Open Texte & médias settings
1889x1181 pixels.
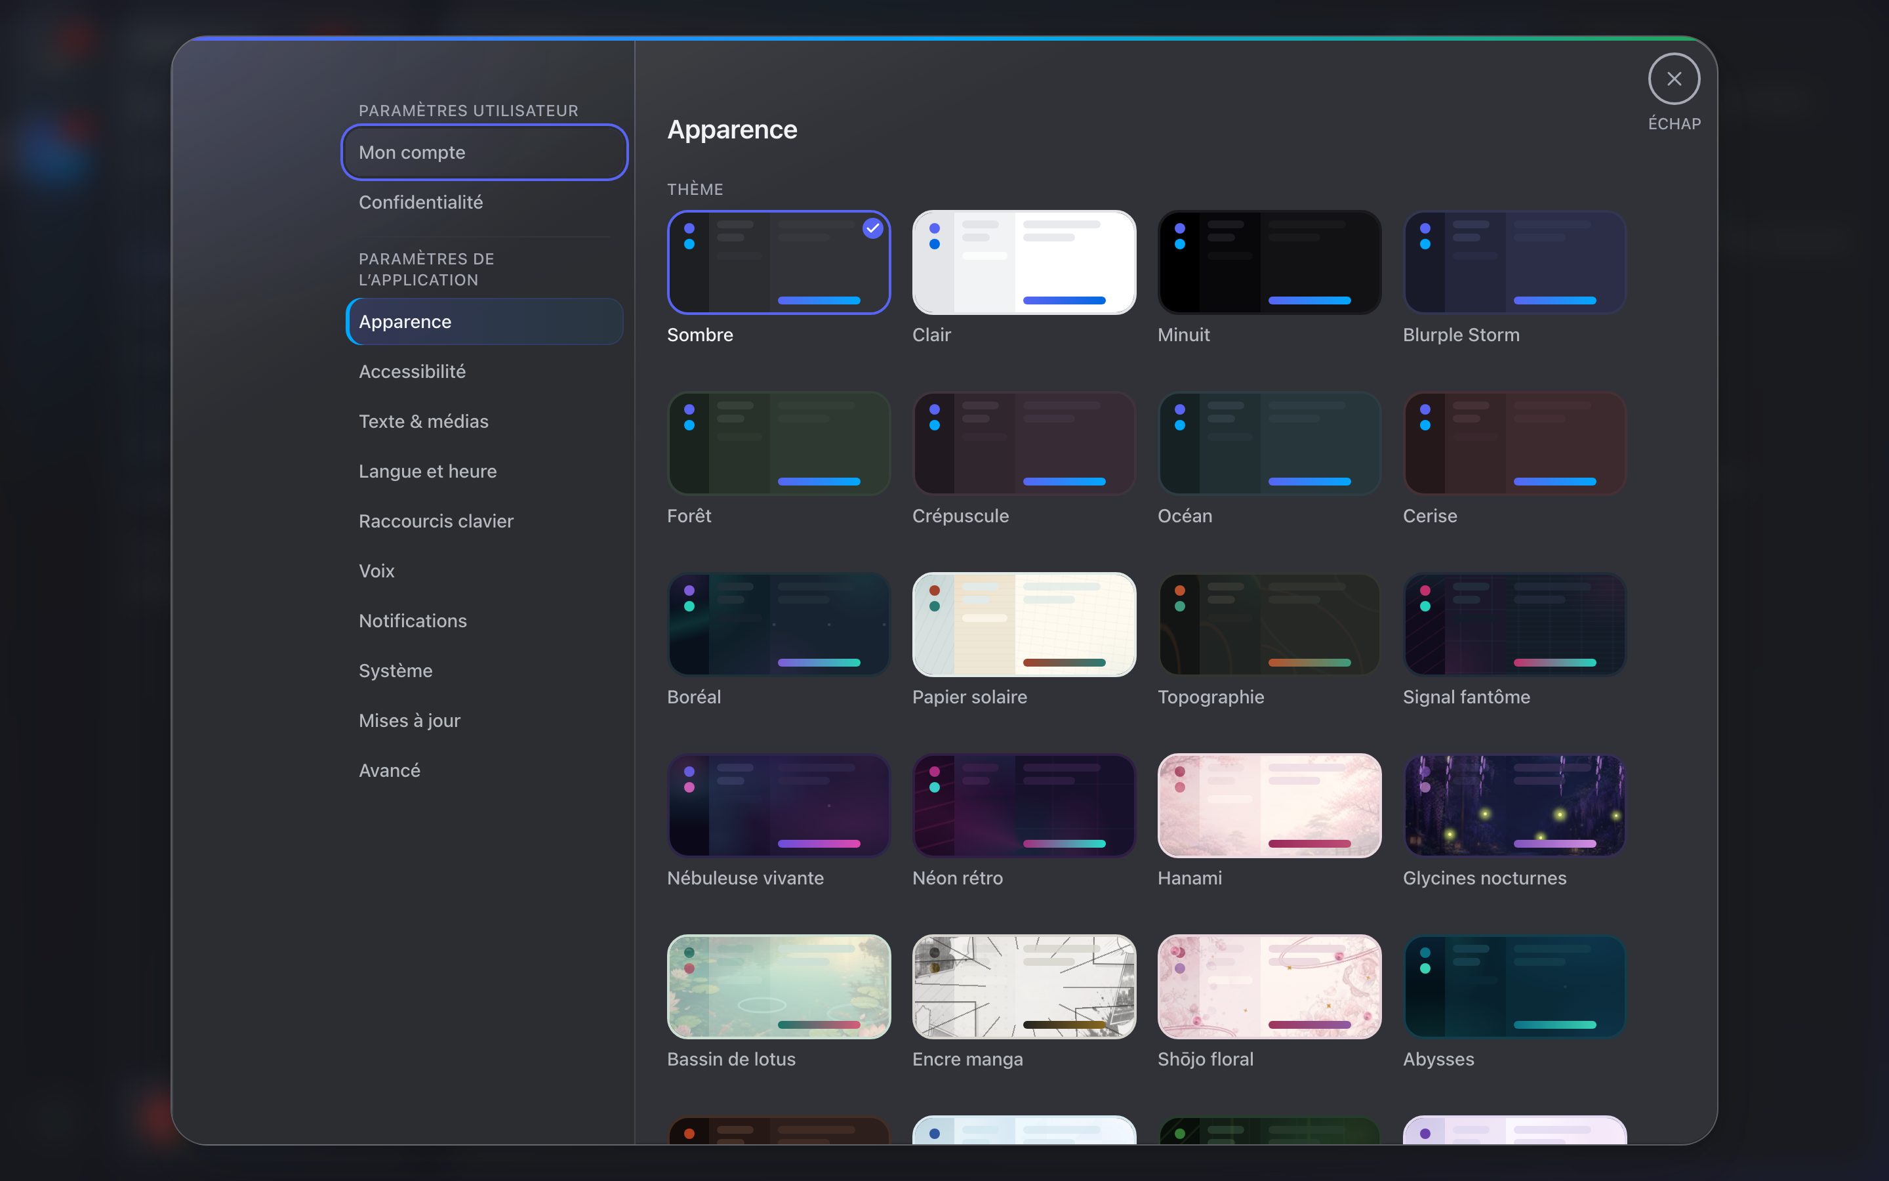tap(484, 422)
